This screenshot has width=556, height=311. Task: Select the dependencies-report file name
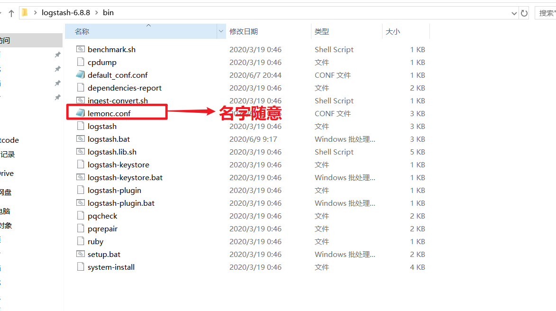tap(125, 88)
